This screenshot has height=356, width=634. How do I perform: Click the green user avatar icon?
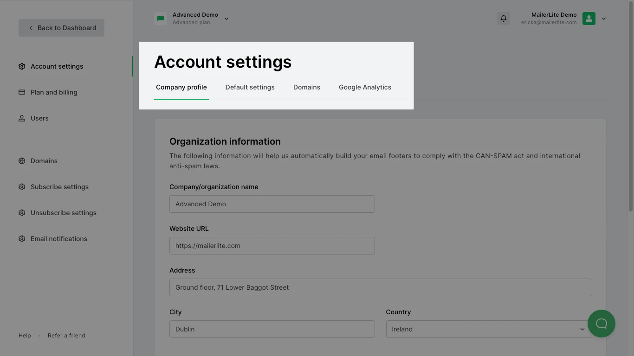[589, 19]
